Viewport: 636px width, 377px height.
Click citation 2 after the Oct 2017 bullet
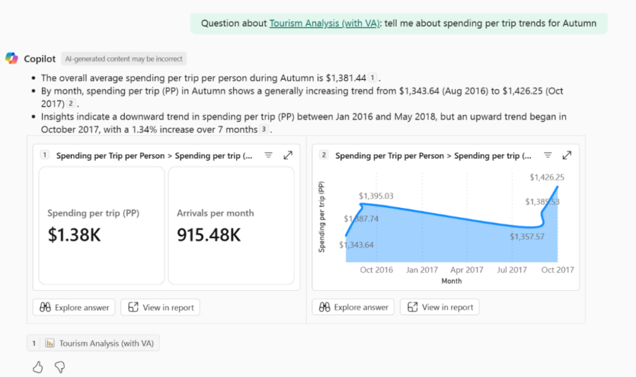[x=71, y=104]
